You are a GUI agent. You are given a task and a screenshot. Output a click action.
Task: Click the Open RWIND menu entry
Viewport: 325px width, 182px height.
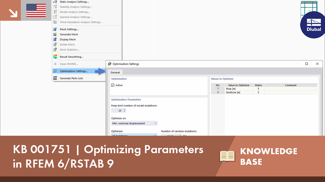tap(69, 64)
